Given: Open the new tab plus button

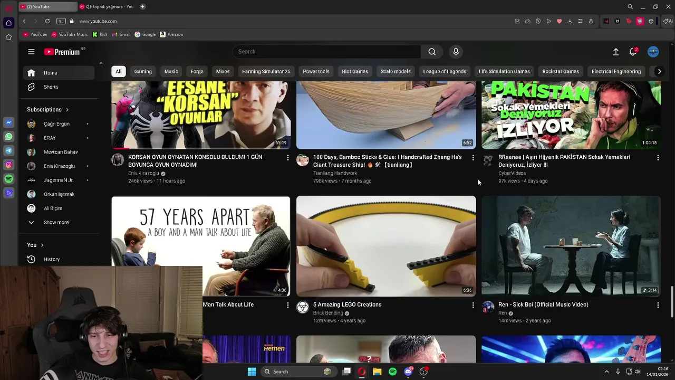Looking at the screenshot, I should [142, 7].
